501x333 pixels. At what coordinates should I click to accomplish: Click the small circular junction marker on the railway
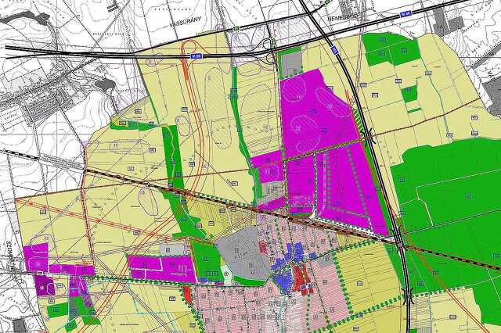click(x=148, y=184)
